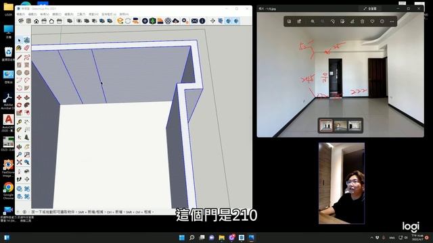Activate the Push/Pull tool

pyautogui.click(x=27, y=97)
